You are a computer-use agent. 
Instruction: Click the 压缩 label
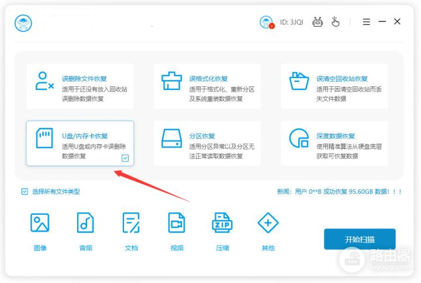pos(222,248)
